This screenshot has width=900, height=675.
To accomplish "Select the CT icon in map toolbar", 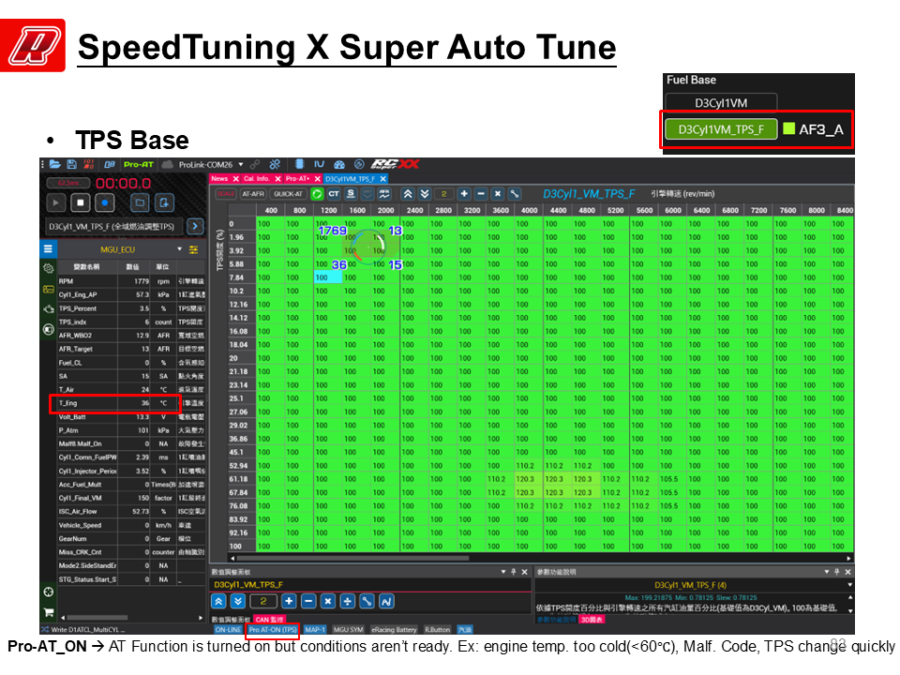I will point(334,194).
